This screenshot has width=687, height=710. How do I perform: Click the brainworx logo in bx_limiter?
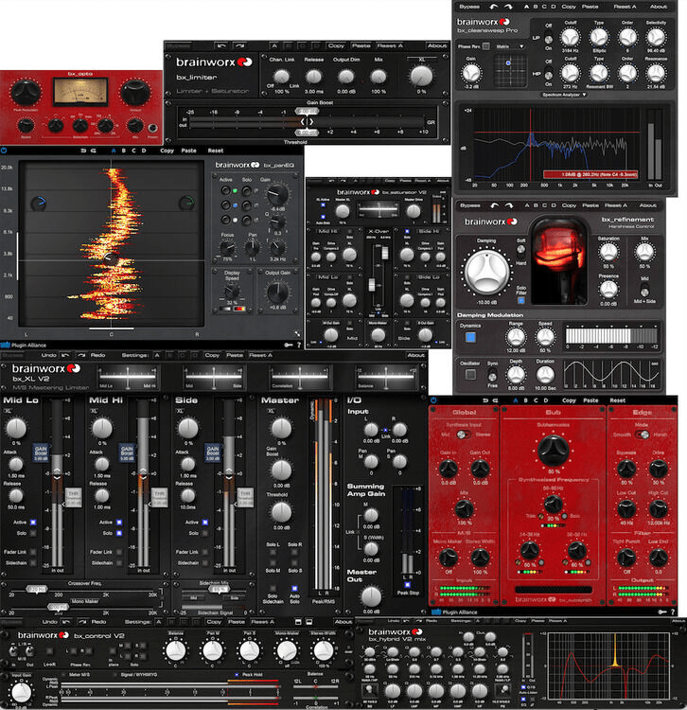click(214, 62)
